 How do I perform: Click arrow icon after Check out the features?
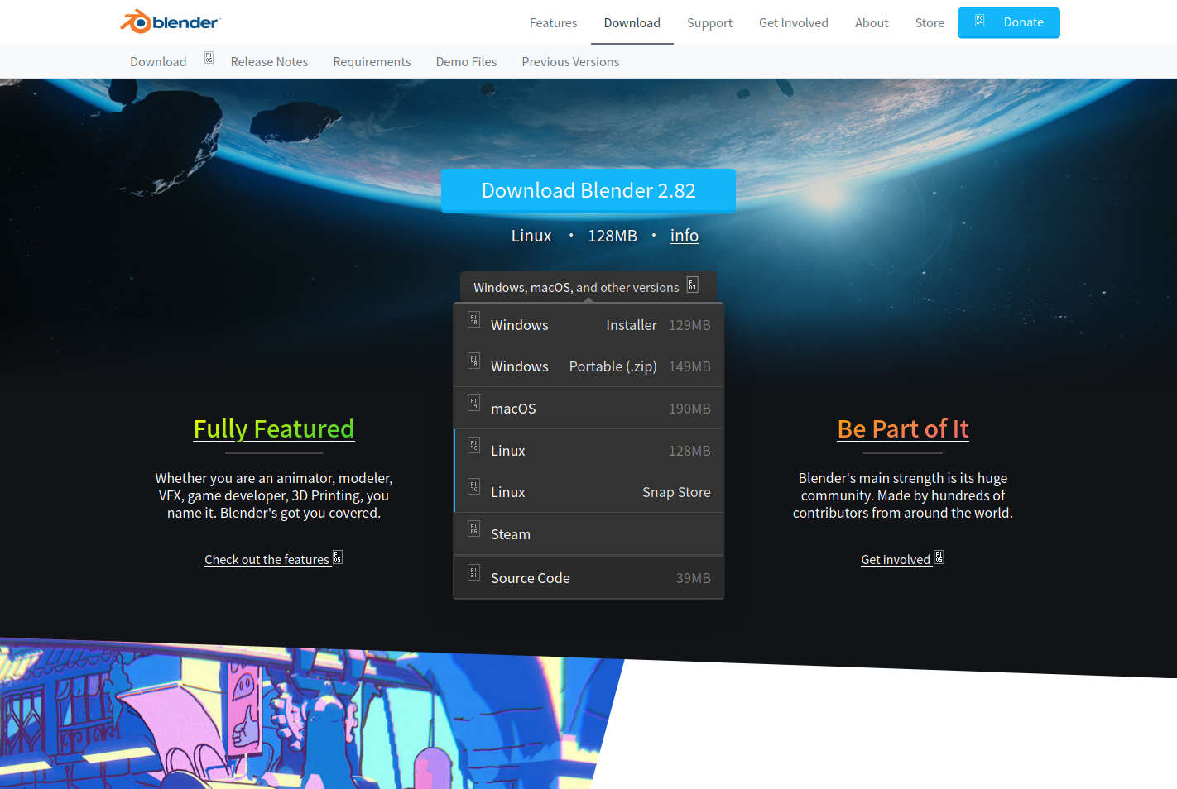pos(338,557)
